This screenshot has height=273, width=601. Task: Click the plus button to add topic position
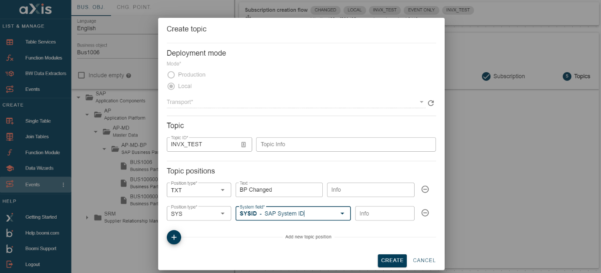pos(174,237)
